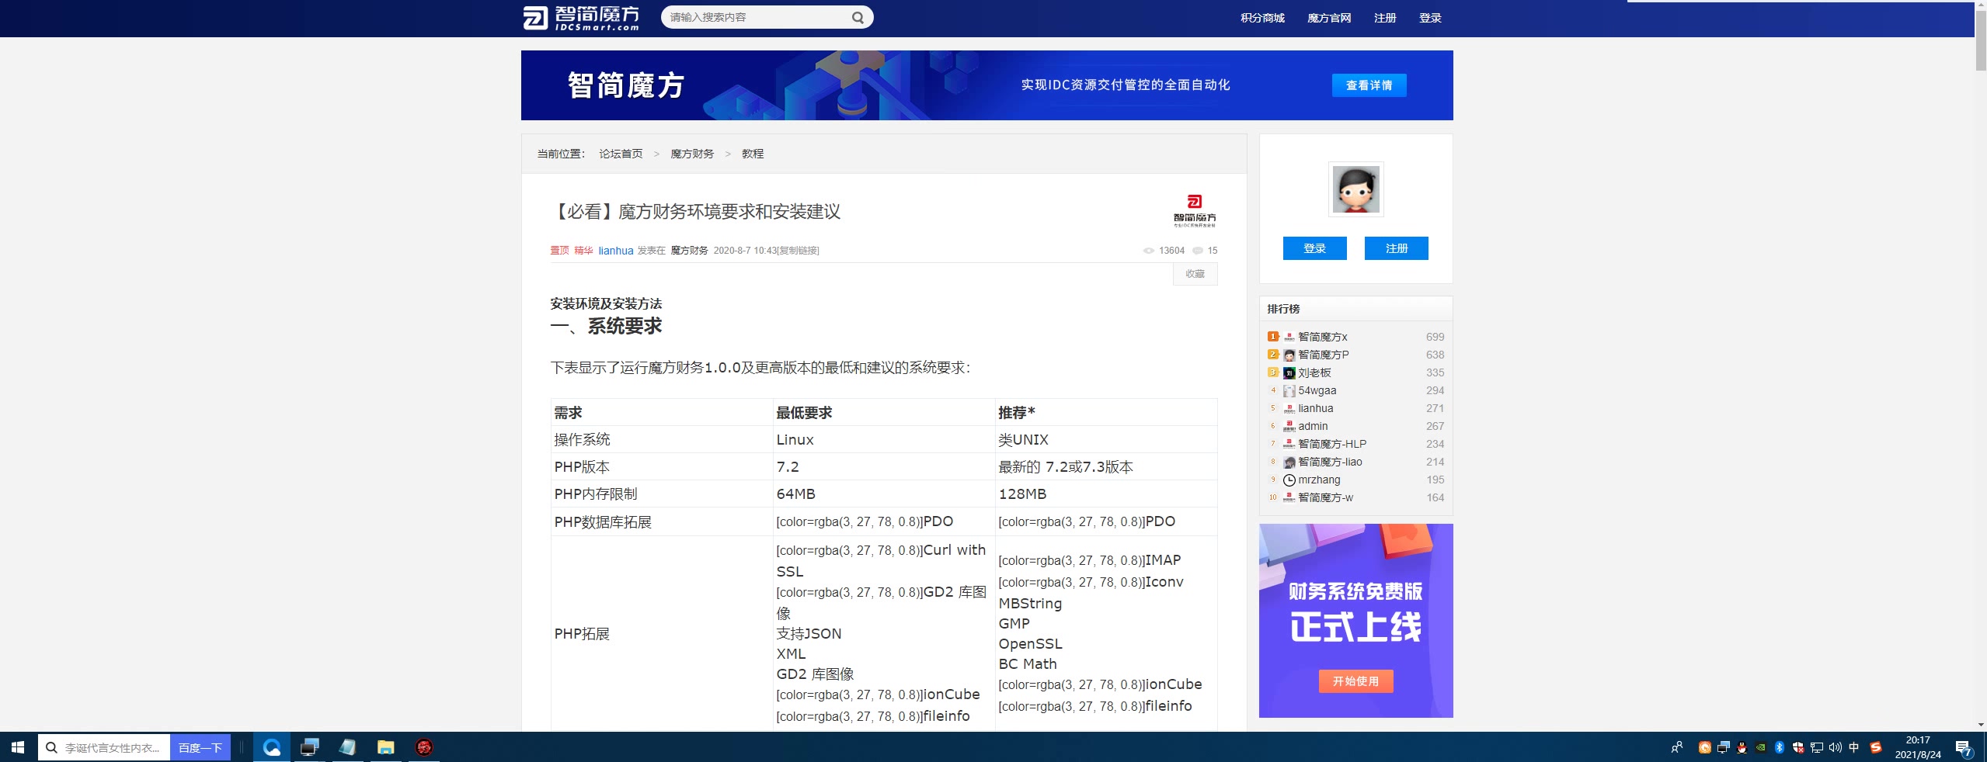The height and width of the screenshot is (762, 1987).
Task: Open the browser icon in the taskbar
Action: click(272, 747)
